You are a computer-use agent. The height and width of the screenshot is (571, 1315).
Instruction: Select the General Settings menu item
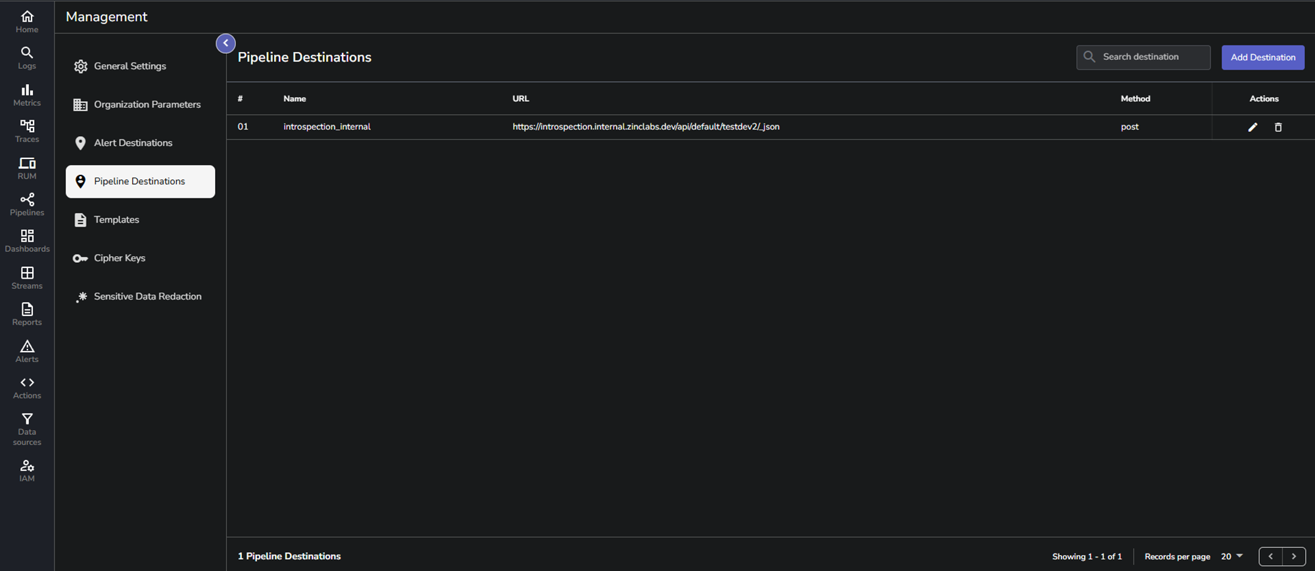pos(130,66)
